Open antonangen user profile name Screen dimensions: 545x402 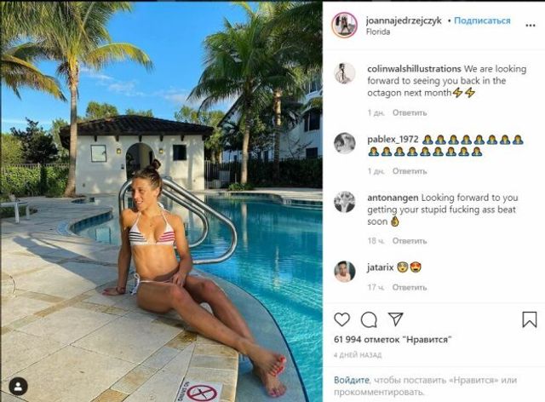point(393,198)
